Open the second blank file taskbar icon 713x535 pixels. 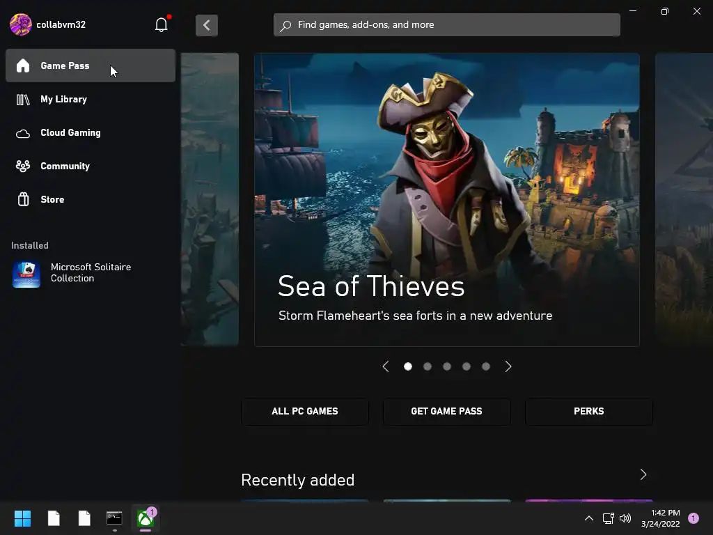click(x=84, y=518)
